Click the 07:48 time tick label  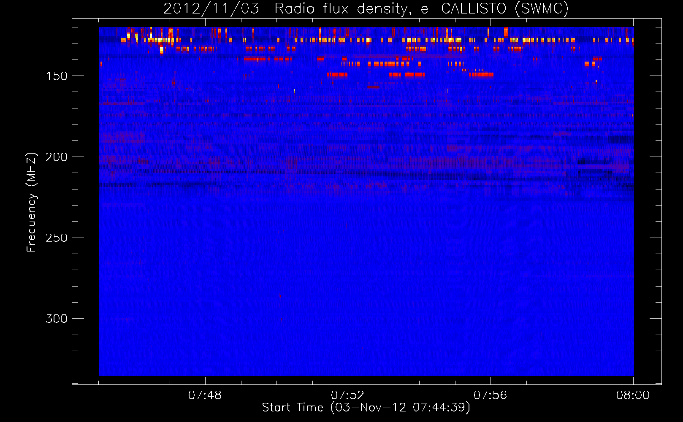(205, 395)
